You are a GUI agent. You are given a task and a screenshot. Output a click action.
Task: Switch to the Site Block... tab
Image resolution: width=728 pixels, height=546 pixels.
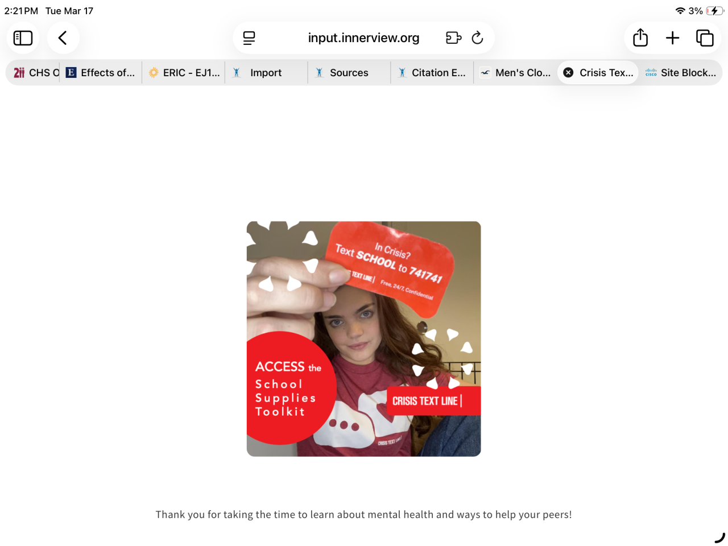click(681, 73)
